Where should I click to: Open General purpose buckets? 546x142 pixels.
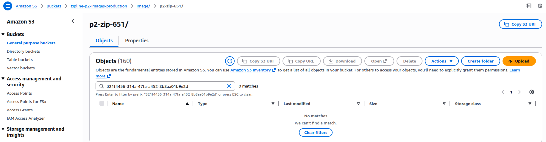point(31,43)
